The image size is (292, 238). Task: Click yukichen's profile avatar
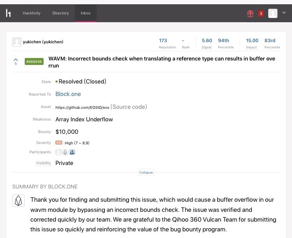pos(17,42)
